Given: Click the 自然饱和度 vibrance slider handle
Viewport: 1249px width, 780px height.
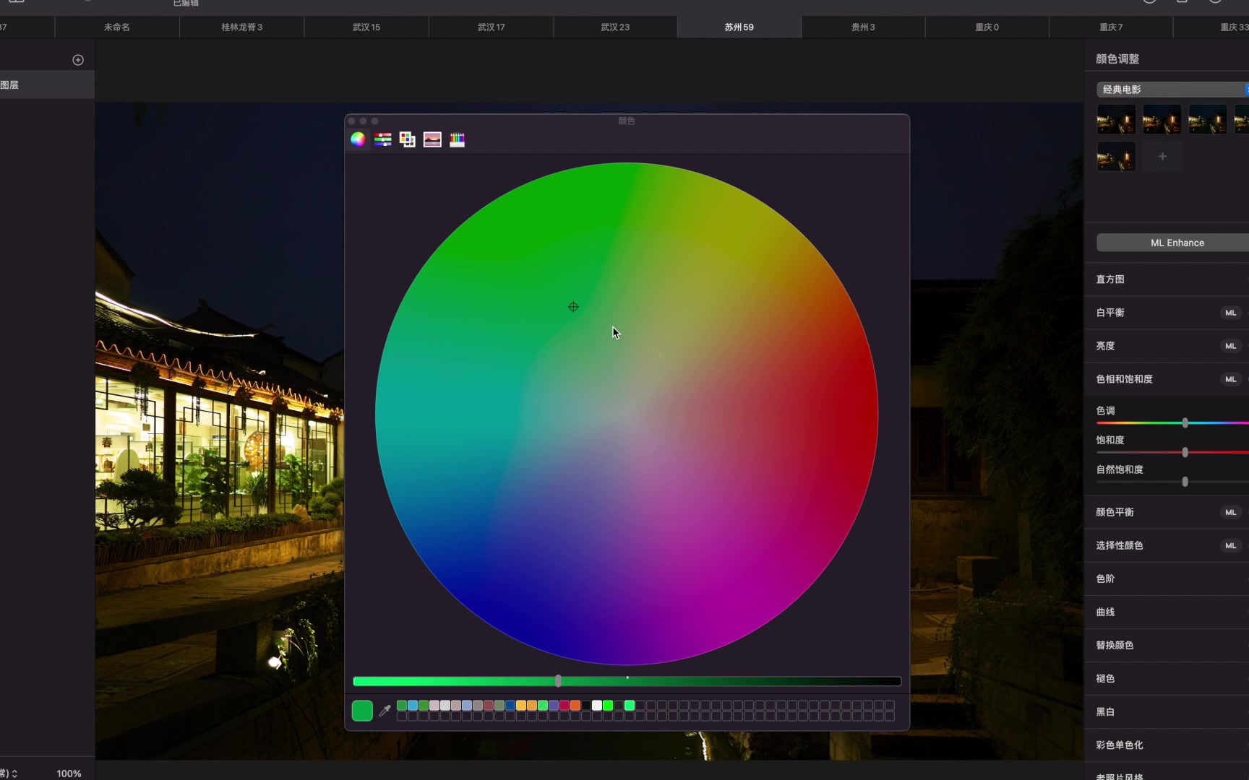Looking at the screenshot, I should coord(1185,482).
